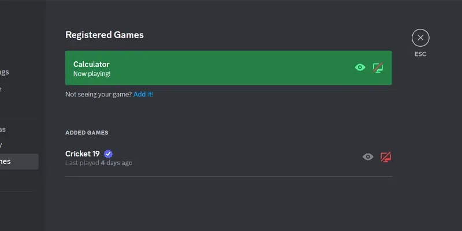
Task: Toggle overlay monitor icon for Calculator
Action: coord(378,68)
